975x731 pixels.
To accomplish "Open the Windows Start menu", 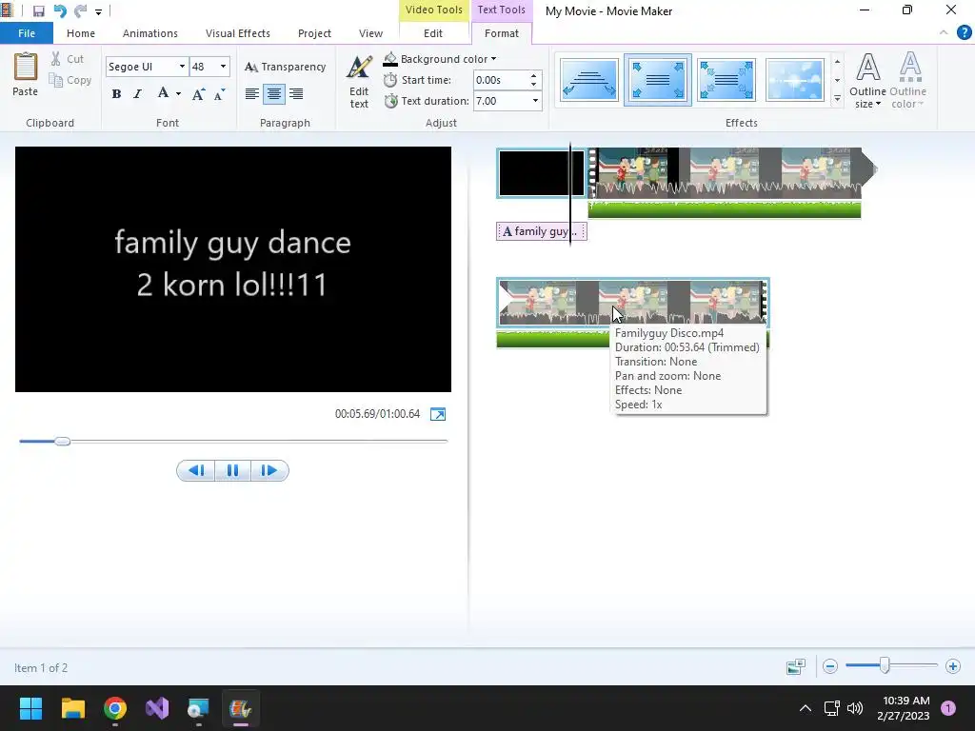I will 30,708.
